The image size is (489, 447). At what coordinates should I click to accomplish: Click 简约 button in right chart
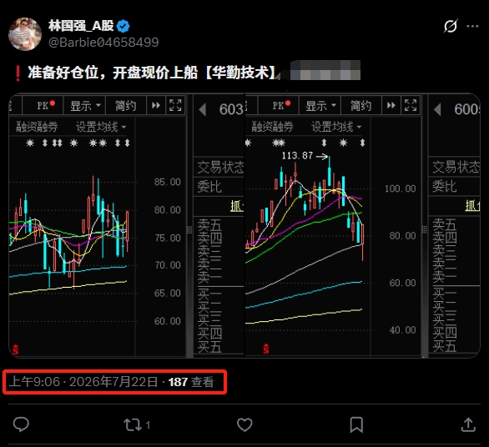point(361,106)
